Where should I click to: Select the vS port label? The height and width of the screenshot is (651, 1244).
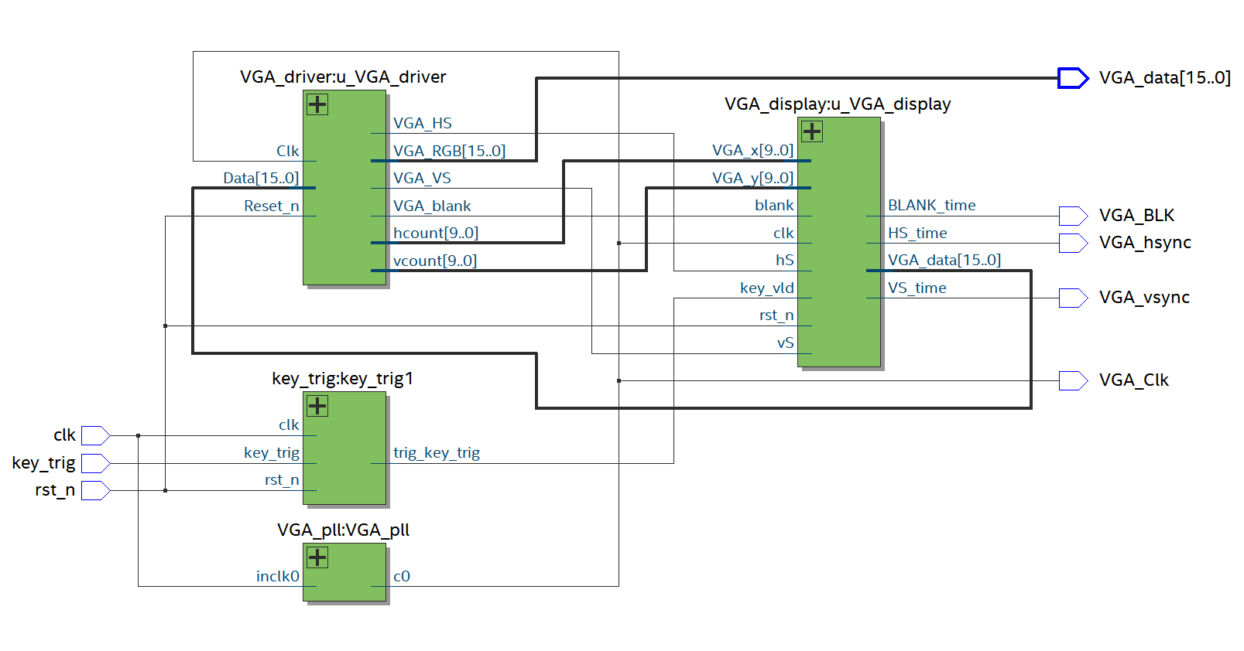[785, 343]
